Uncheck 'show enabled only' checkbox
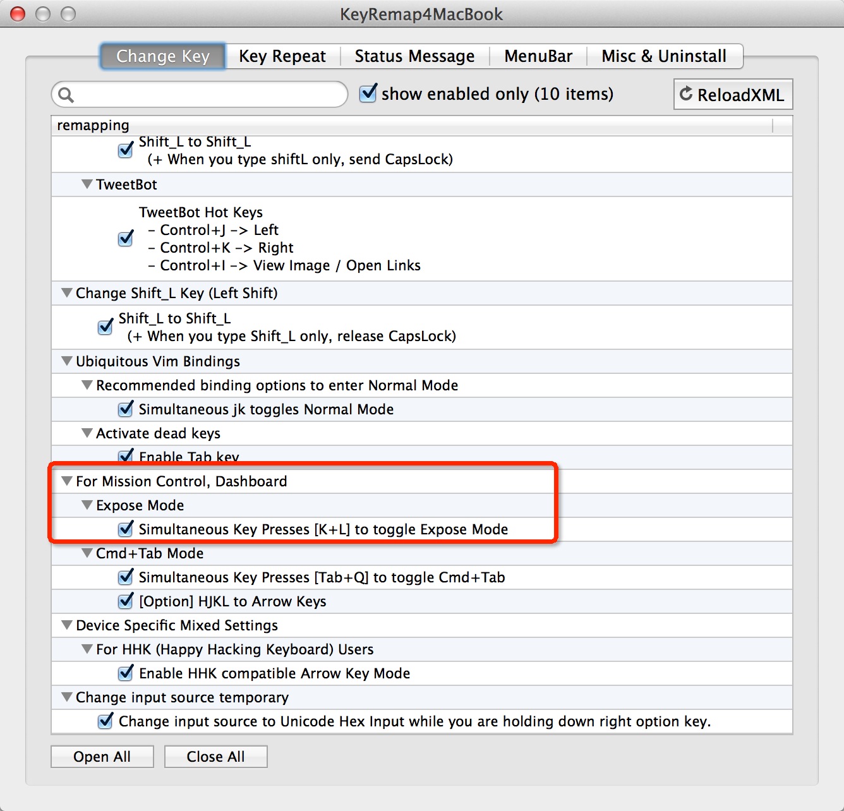 click(x=368, y=93)
